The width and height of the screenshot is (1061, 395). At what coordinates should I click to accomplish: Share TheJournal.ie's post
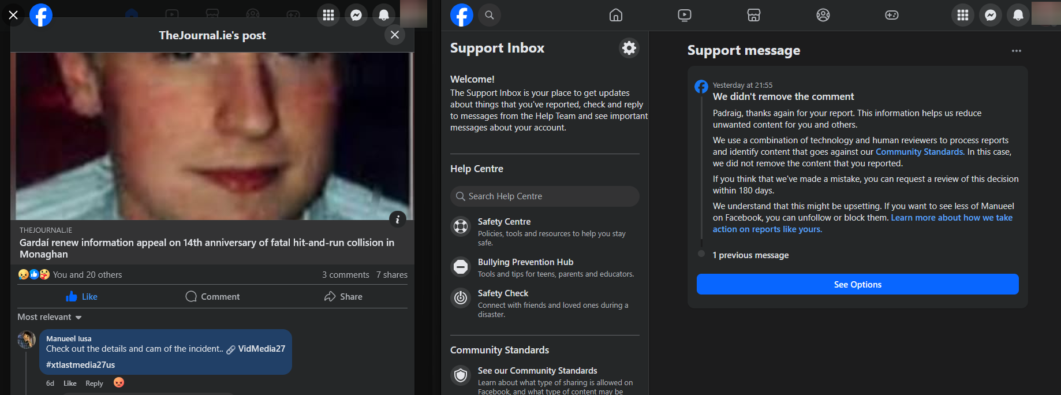[343, 296]
